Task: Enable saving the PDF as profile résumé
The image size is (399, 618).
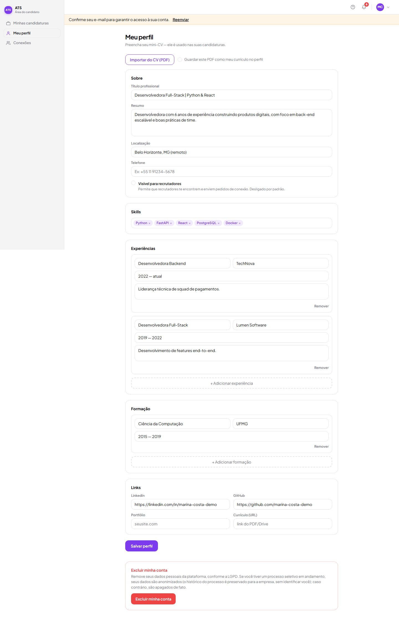Action: (180, 60)
